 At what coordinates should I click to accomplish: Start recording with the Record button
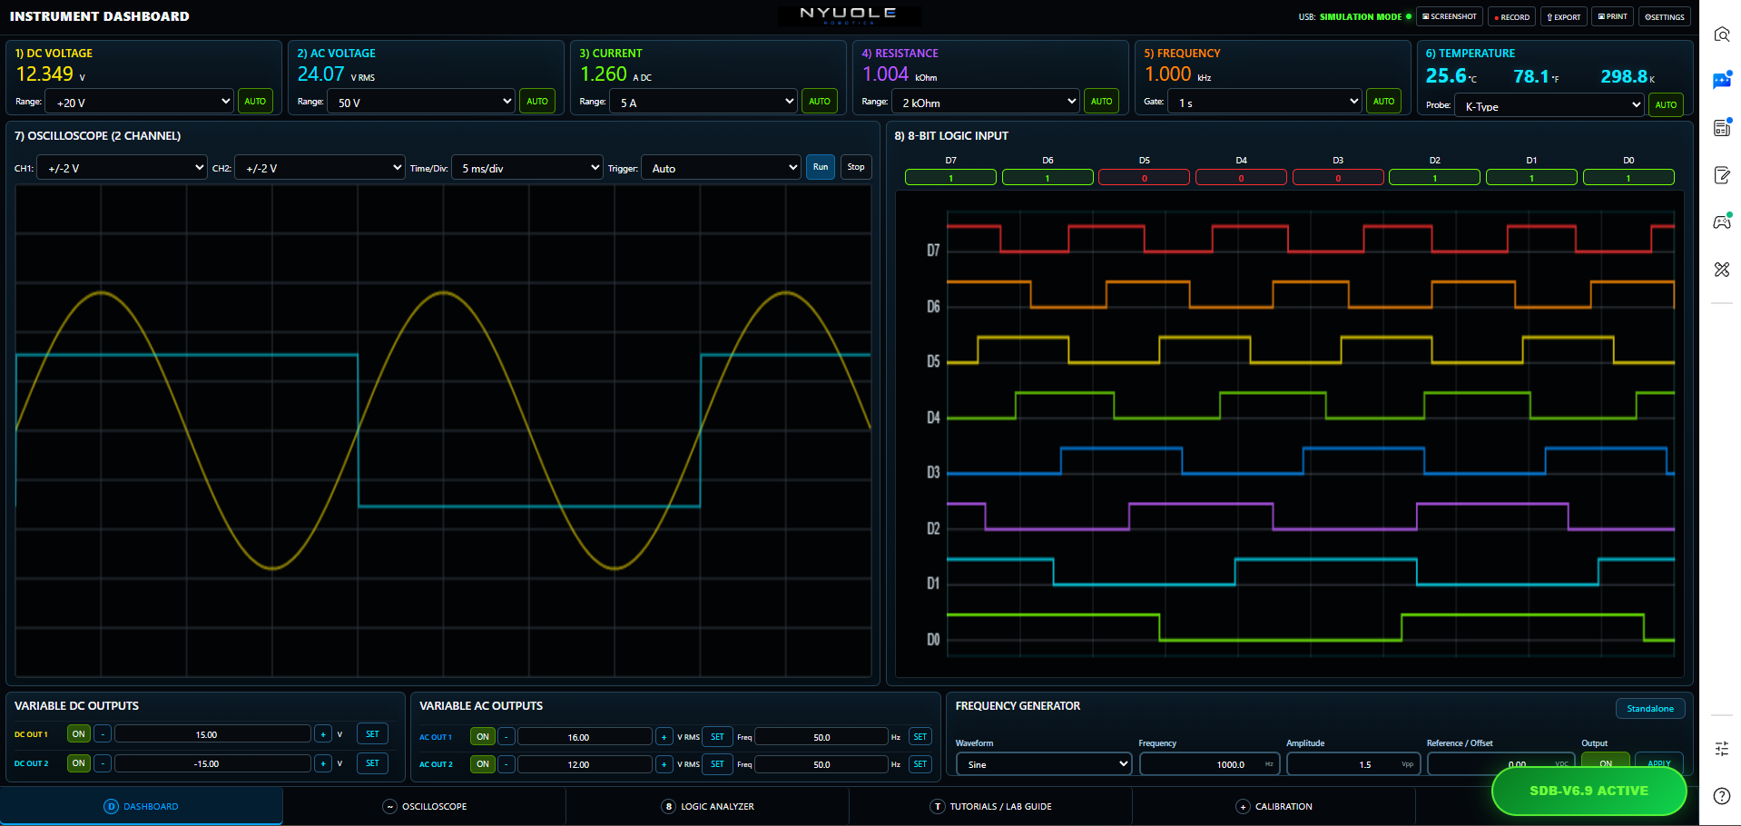[x=1511, y=16]
